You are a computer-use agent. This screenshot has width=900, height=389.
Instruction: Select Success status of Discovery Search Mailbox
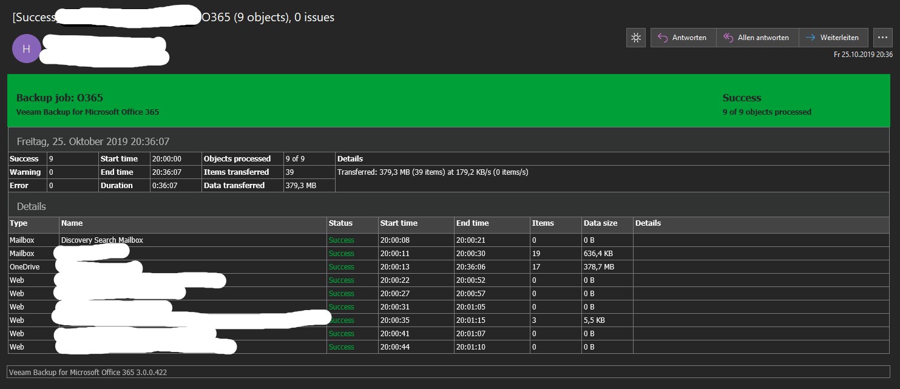pos(341,240)
